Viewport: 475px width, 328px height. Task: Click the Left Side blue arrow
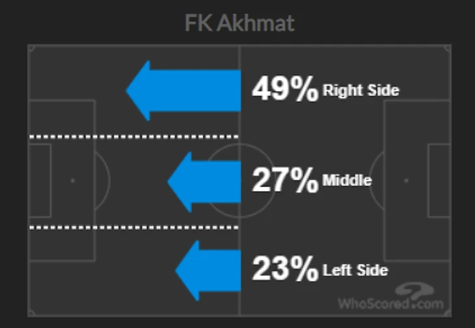pos(208,271)
